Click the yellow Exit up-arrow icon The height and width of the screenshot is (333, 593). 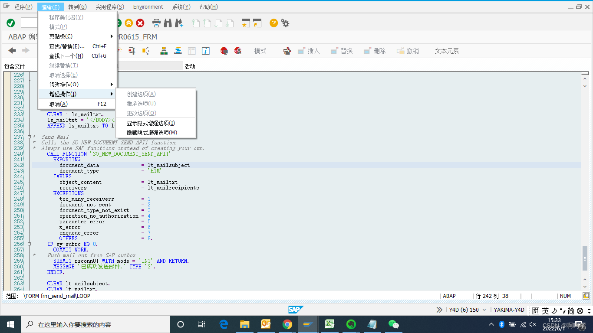[x=129, y=23]
